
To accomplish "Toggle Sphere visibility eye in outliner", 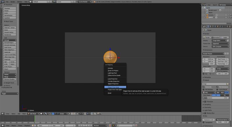I will point(226,17).
